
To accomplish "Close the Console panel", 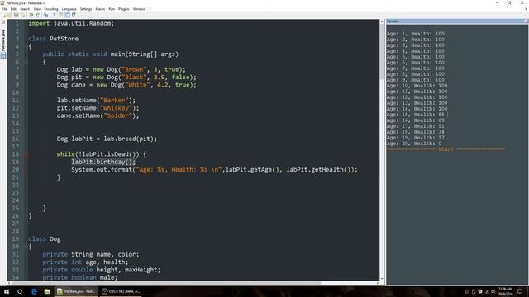I will click(526, 21).
